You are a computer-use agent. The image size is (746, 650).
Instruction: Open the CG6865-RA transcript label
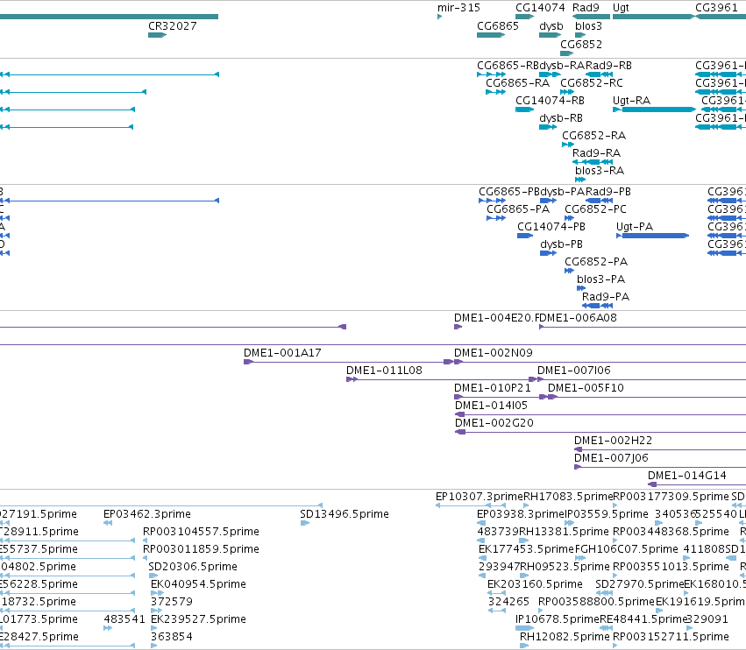point(517,82)
